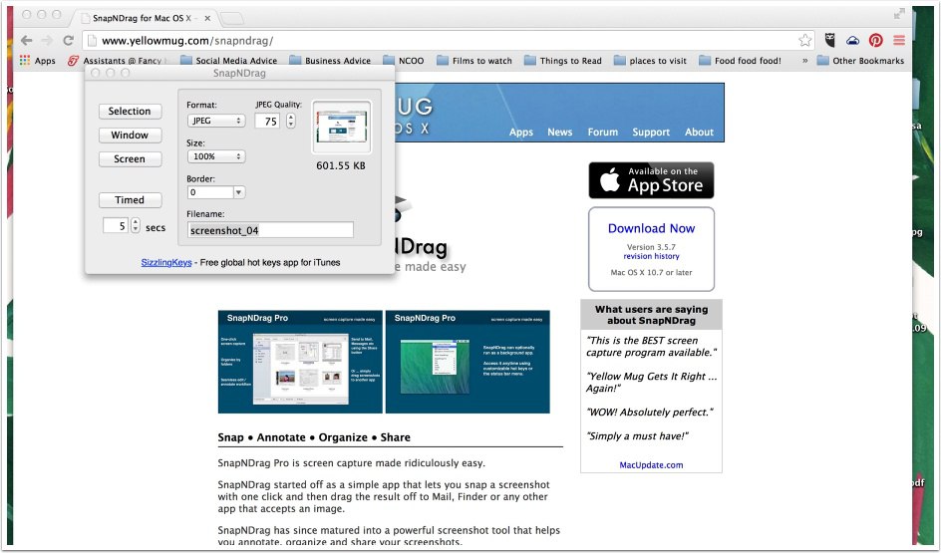The height and width of the screenshot is (553, 941).
Task: Toggle Chrome fullscreen with the arrows icon
Action: (899, 14)
